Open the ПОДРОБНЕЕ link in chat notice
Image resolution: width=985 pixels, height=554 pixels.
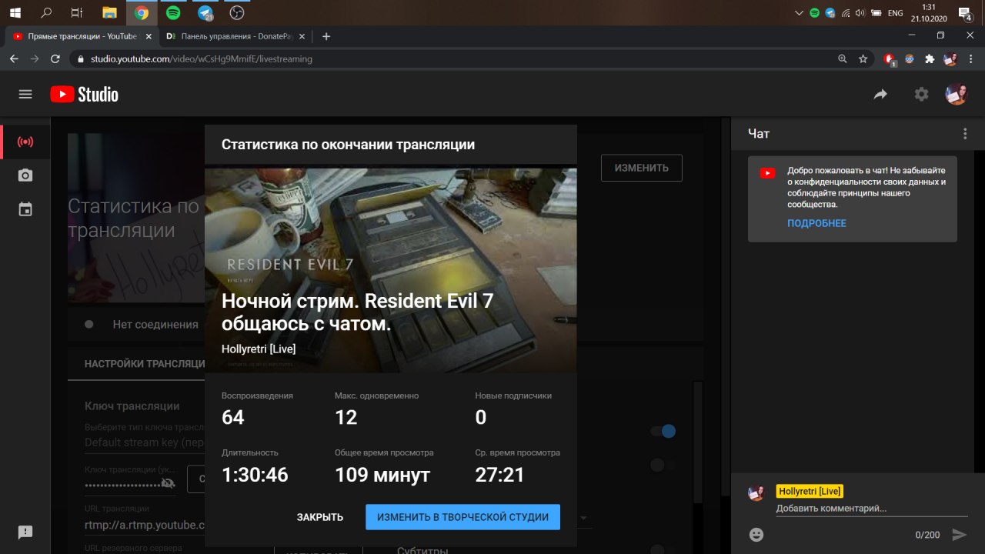[816, 223]
